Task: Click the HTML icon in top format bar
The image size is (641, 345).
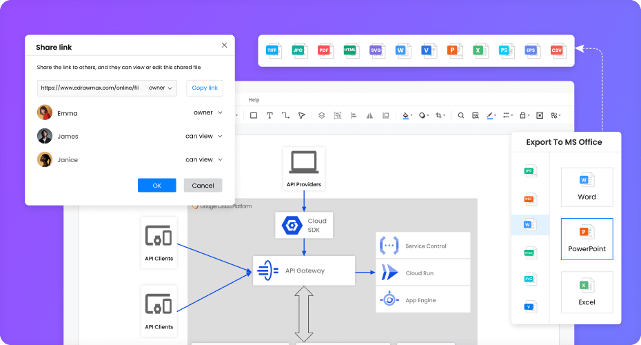Action: 351,51
